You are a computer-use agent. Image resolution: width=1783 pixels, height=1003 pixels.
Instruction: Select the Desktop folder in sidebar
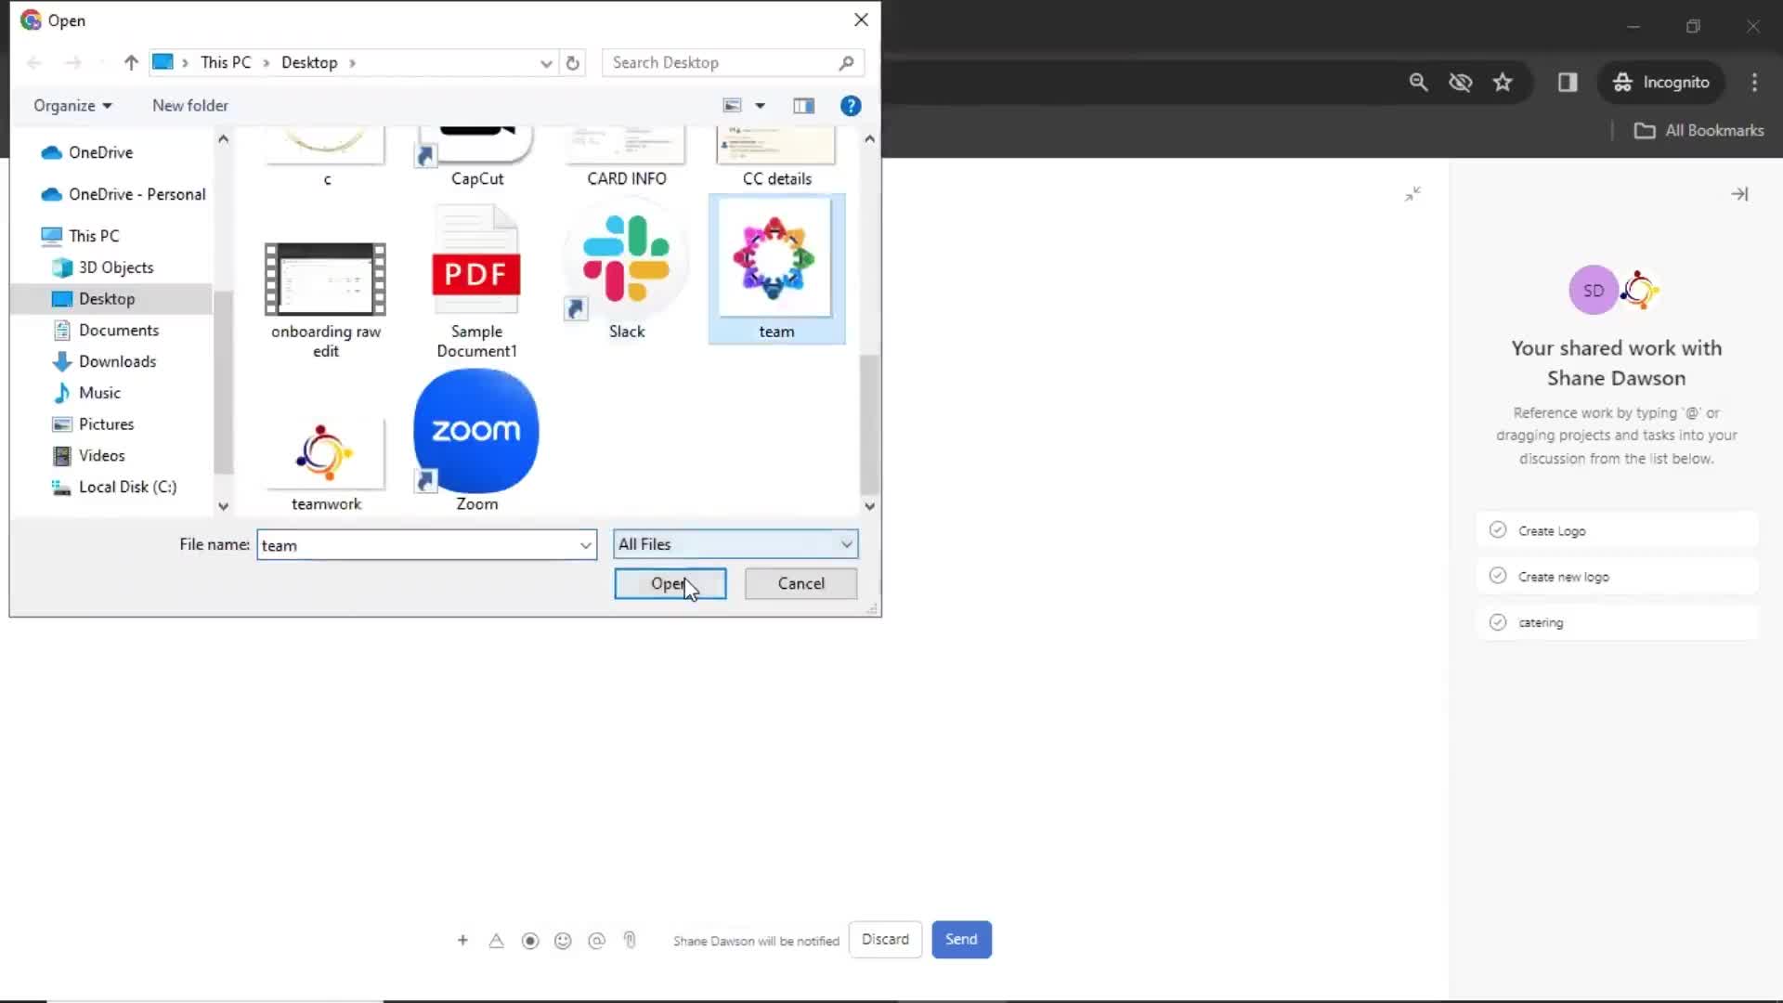pyautogui.click(x=107, y=297)
